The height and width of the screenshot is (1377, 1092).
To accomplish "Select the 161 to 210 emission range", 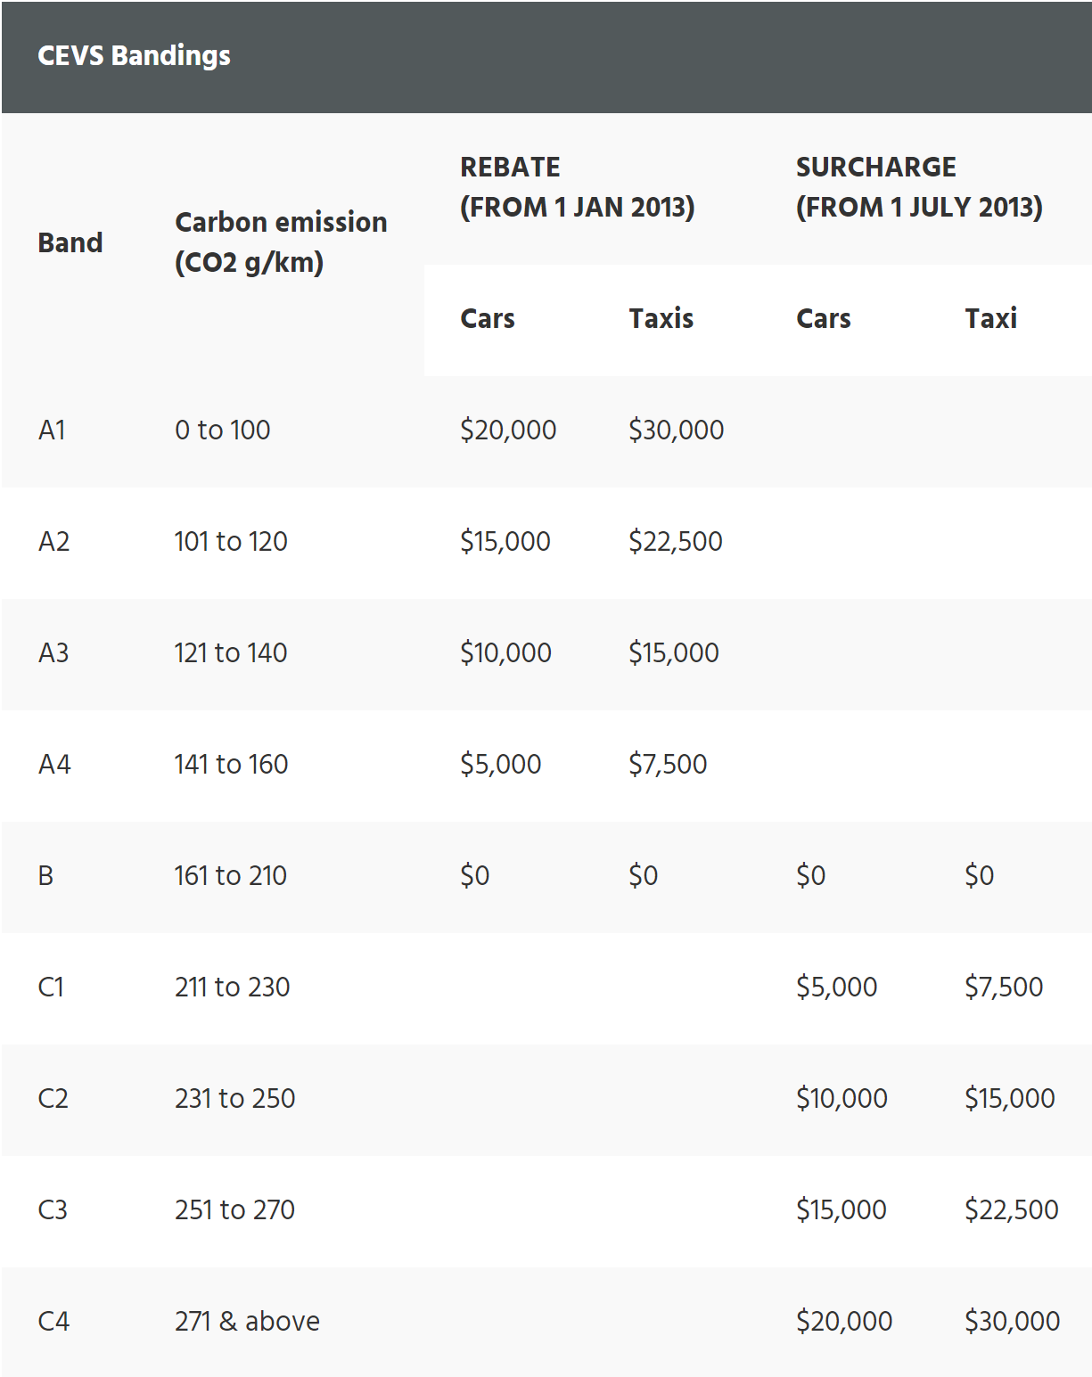I will (231, 875).
